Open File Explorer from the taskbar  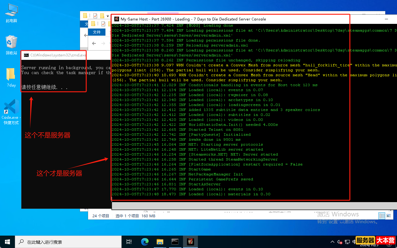pos(160,242)
